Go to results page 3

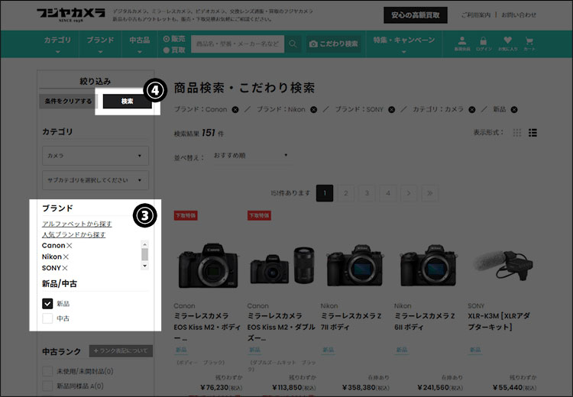pyautogui.click(x=367, y=193)
